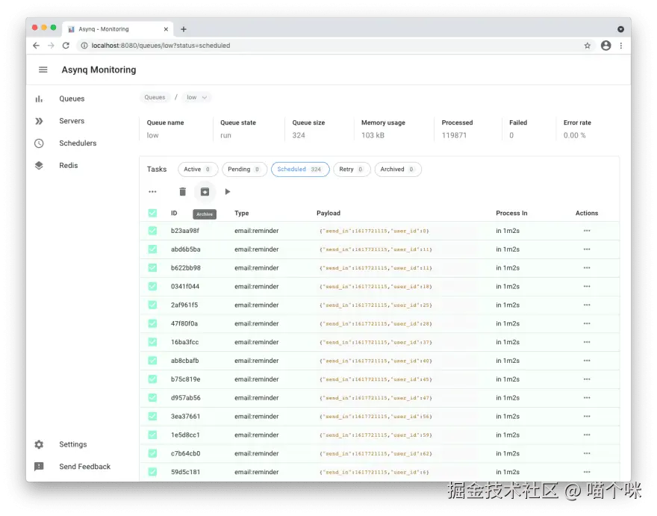
Task: Select the Asynq - Monitoring browser tab
Action: 117,29
